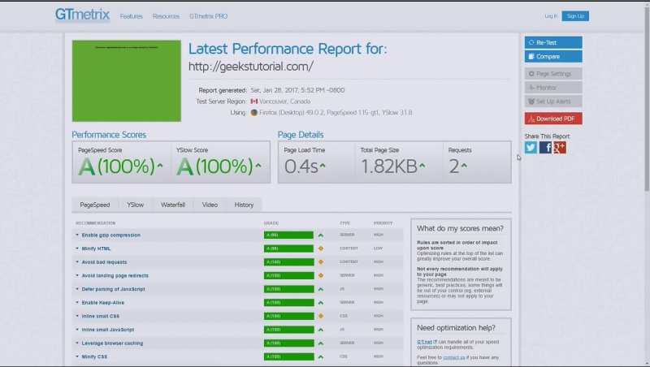Click the TYPE column header
This screenshot has width=650, height=367.
(x=344, y=223)
